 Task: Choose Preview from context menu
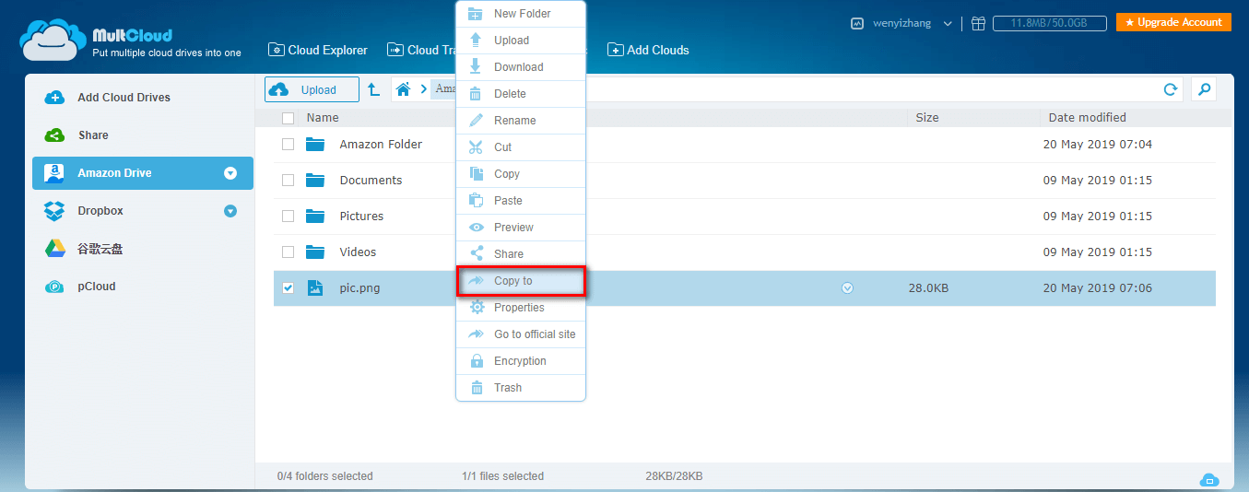pyautogui.click(x=521, y=228)
